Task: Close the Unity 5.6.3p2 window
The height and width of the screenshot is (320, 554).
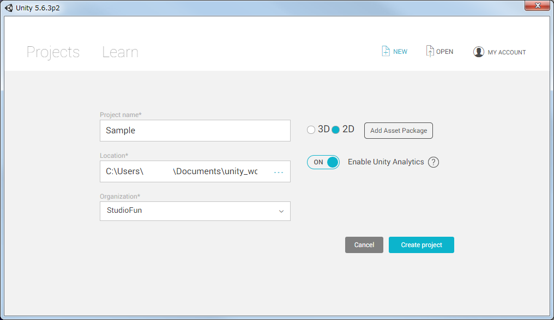Action: (537, 5)
